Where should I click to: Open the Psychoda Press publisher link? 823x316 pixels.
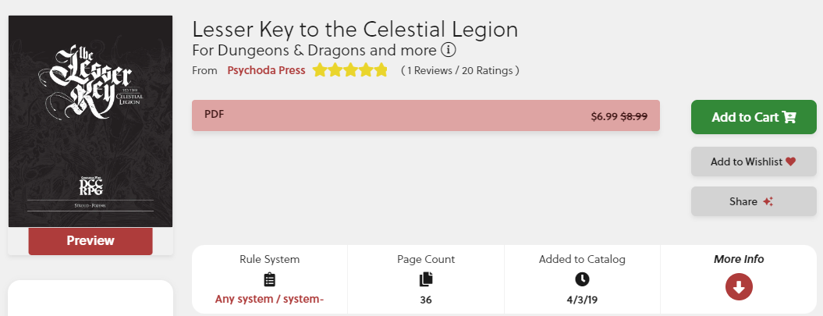266,71
